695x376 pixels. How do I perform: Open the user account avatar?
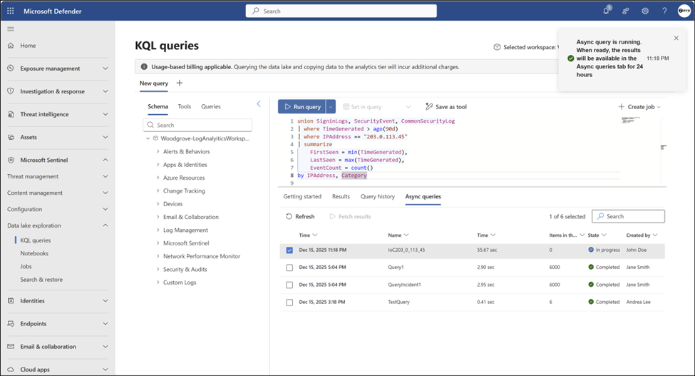pos(684,11)
